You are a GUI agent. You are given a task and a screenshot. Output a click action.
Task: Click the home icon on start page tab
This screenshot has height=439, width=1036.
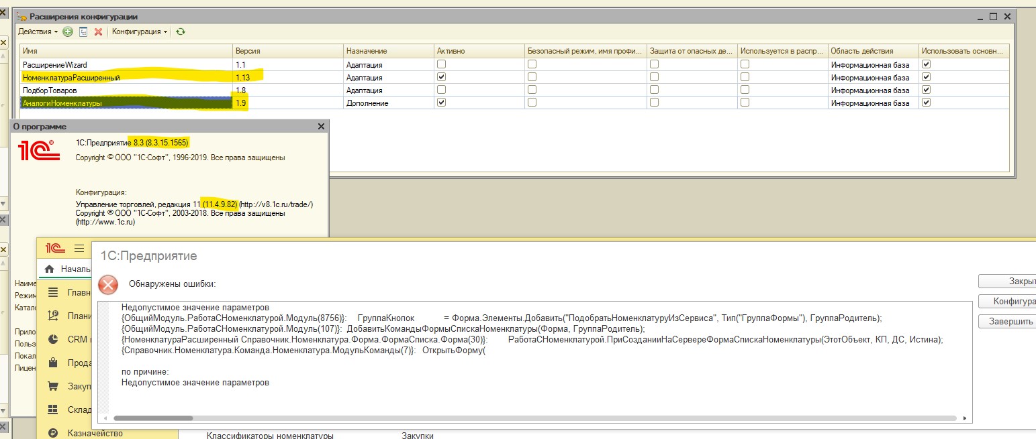(49, 269)
